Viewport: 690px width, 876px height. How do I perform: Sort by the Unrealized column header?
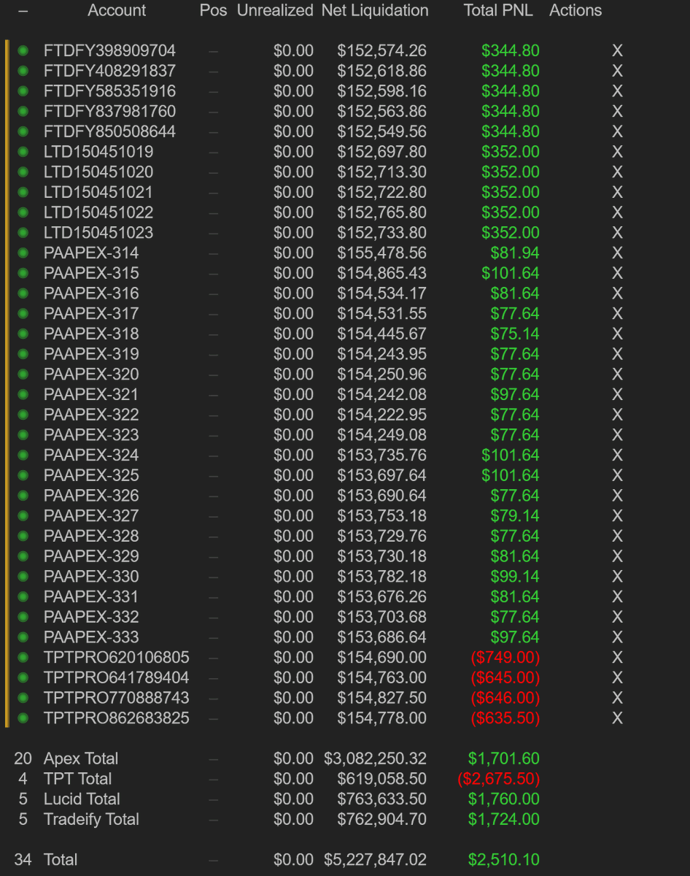[x=275, y=11]
